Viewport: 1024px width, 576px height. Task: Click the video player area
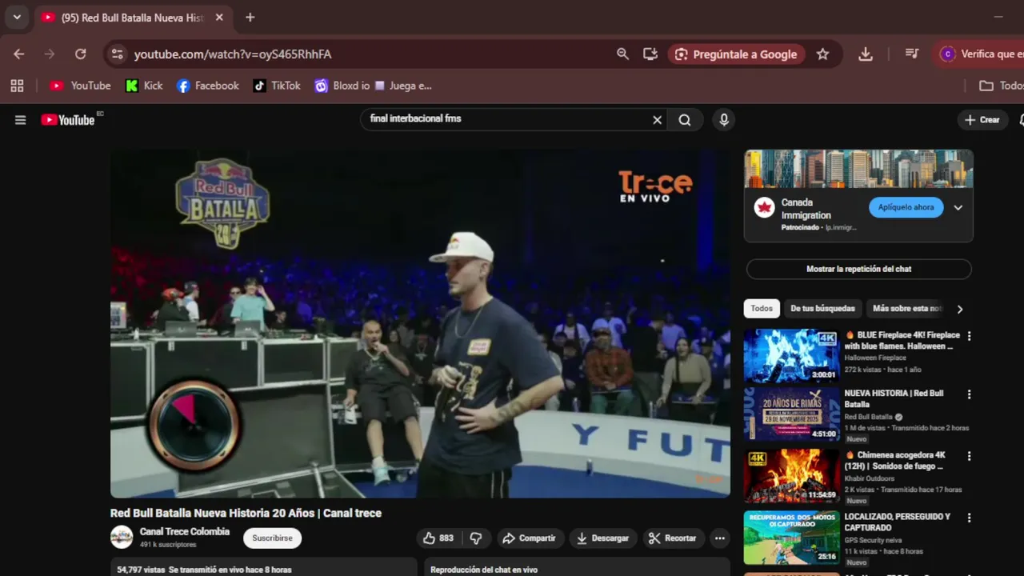pyautogui.click(x=420, y=323)
